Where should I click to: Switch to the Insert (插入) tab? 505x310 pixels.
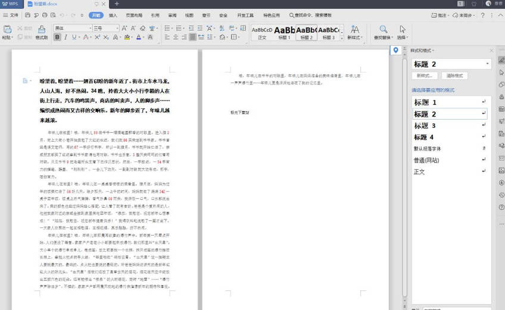[113, 15]
